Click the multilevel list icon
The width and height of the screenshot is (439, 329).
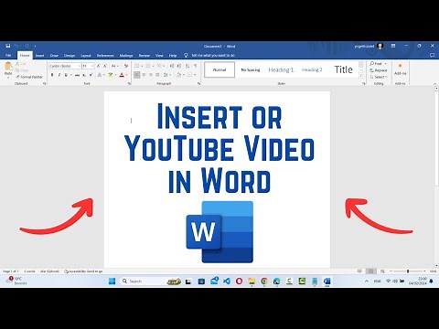point(159,66)
